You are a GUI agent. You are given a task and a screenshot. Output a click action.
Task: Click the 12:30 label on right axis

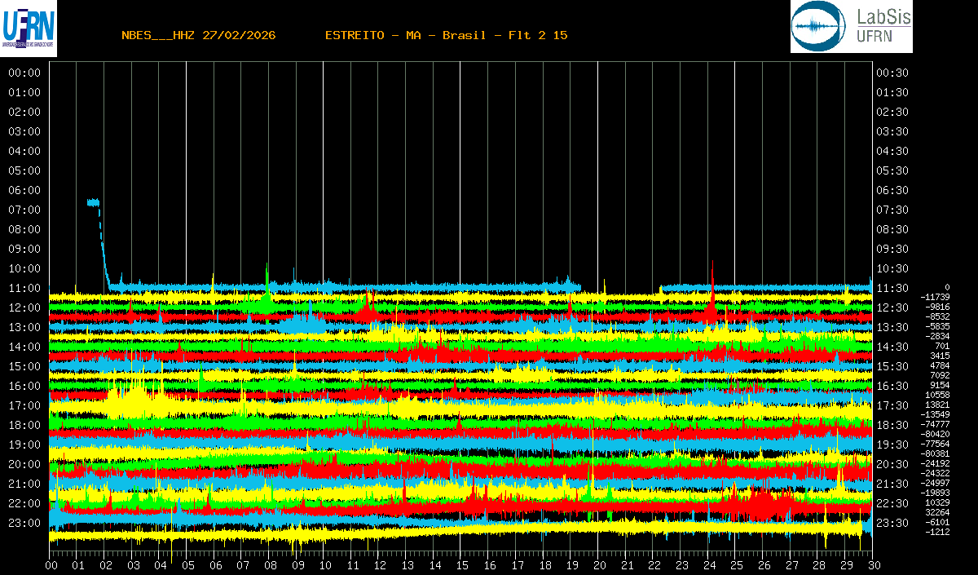click(892, 307)
